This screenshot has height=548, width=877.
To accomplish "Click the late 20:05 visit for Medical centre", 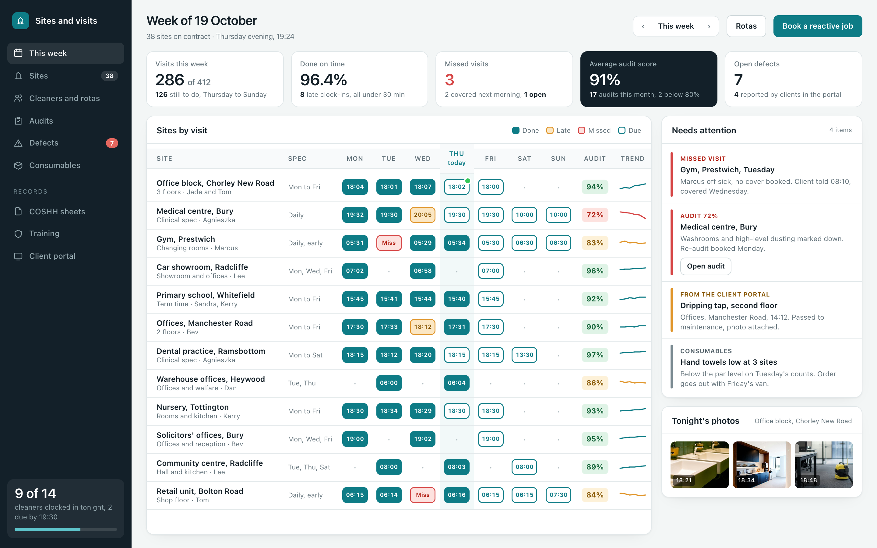I will 423,215.
